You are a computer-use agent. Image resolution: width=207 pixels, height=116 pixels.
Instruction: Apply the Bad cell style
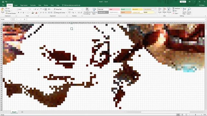coord(114,9)
